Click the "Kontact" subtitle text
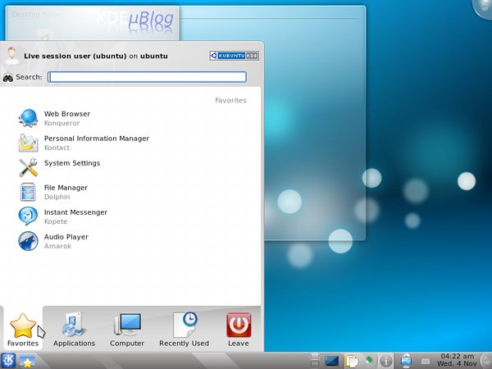Screen dimensions: 492x369 click(57, 148)
